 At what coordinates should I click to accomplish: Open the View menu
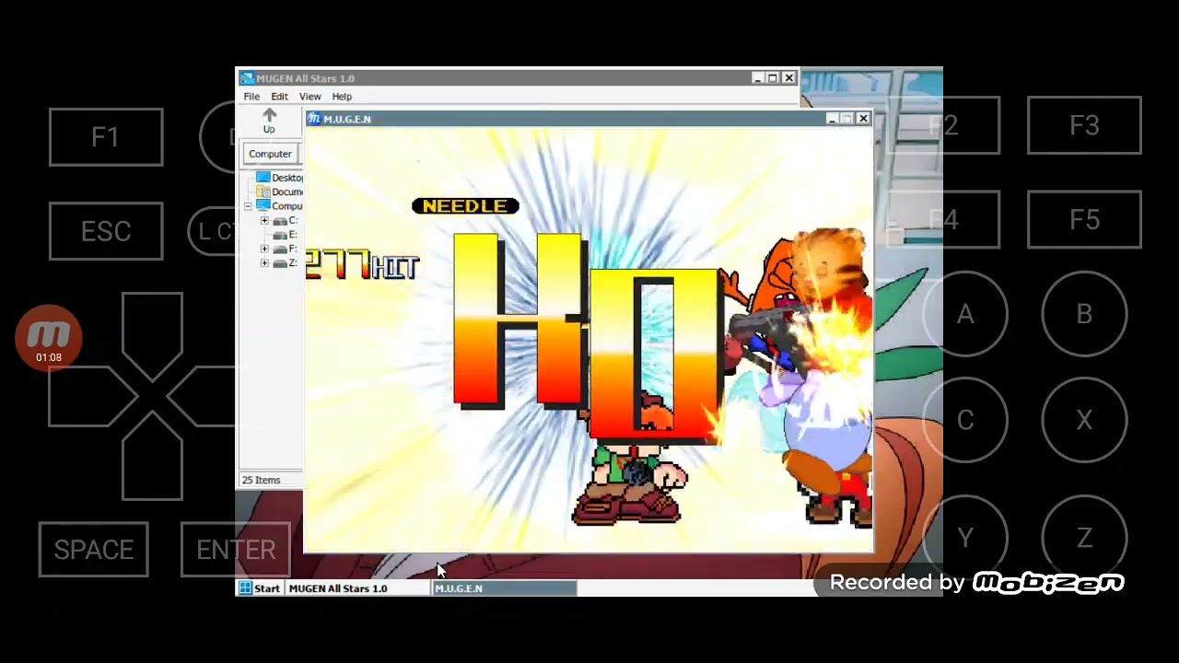309,97
